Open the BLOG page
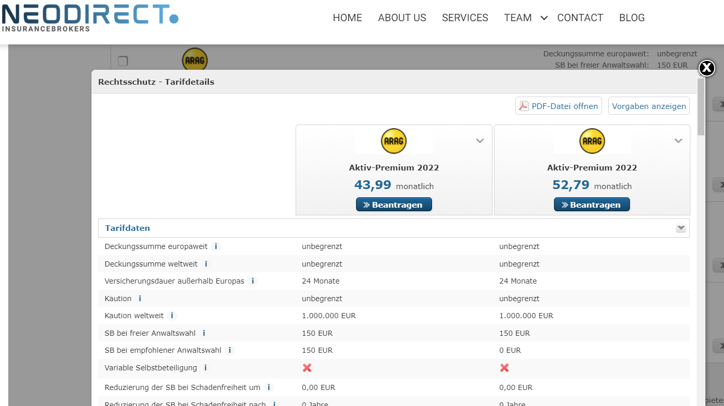The height and width of the screenshot is (406, 724). pyautogui.click(x=631, y=18)
